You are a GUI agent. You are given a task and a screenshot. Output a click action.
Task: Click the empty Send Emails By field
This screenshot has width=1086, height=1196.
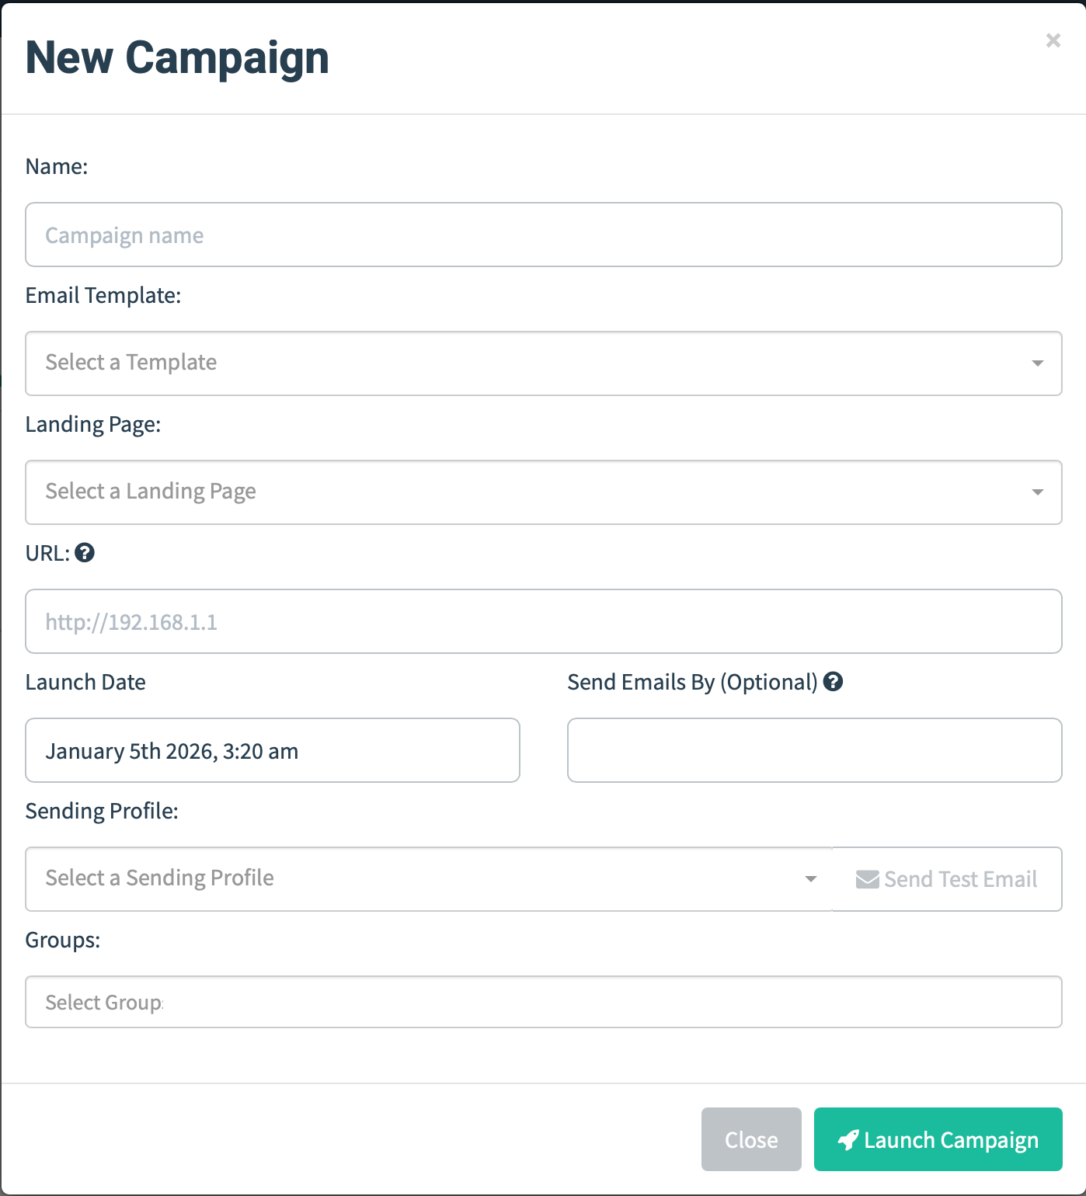[814, 750]
